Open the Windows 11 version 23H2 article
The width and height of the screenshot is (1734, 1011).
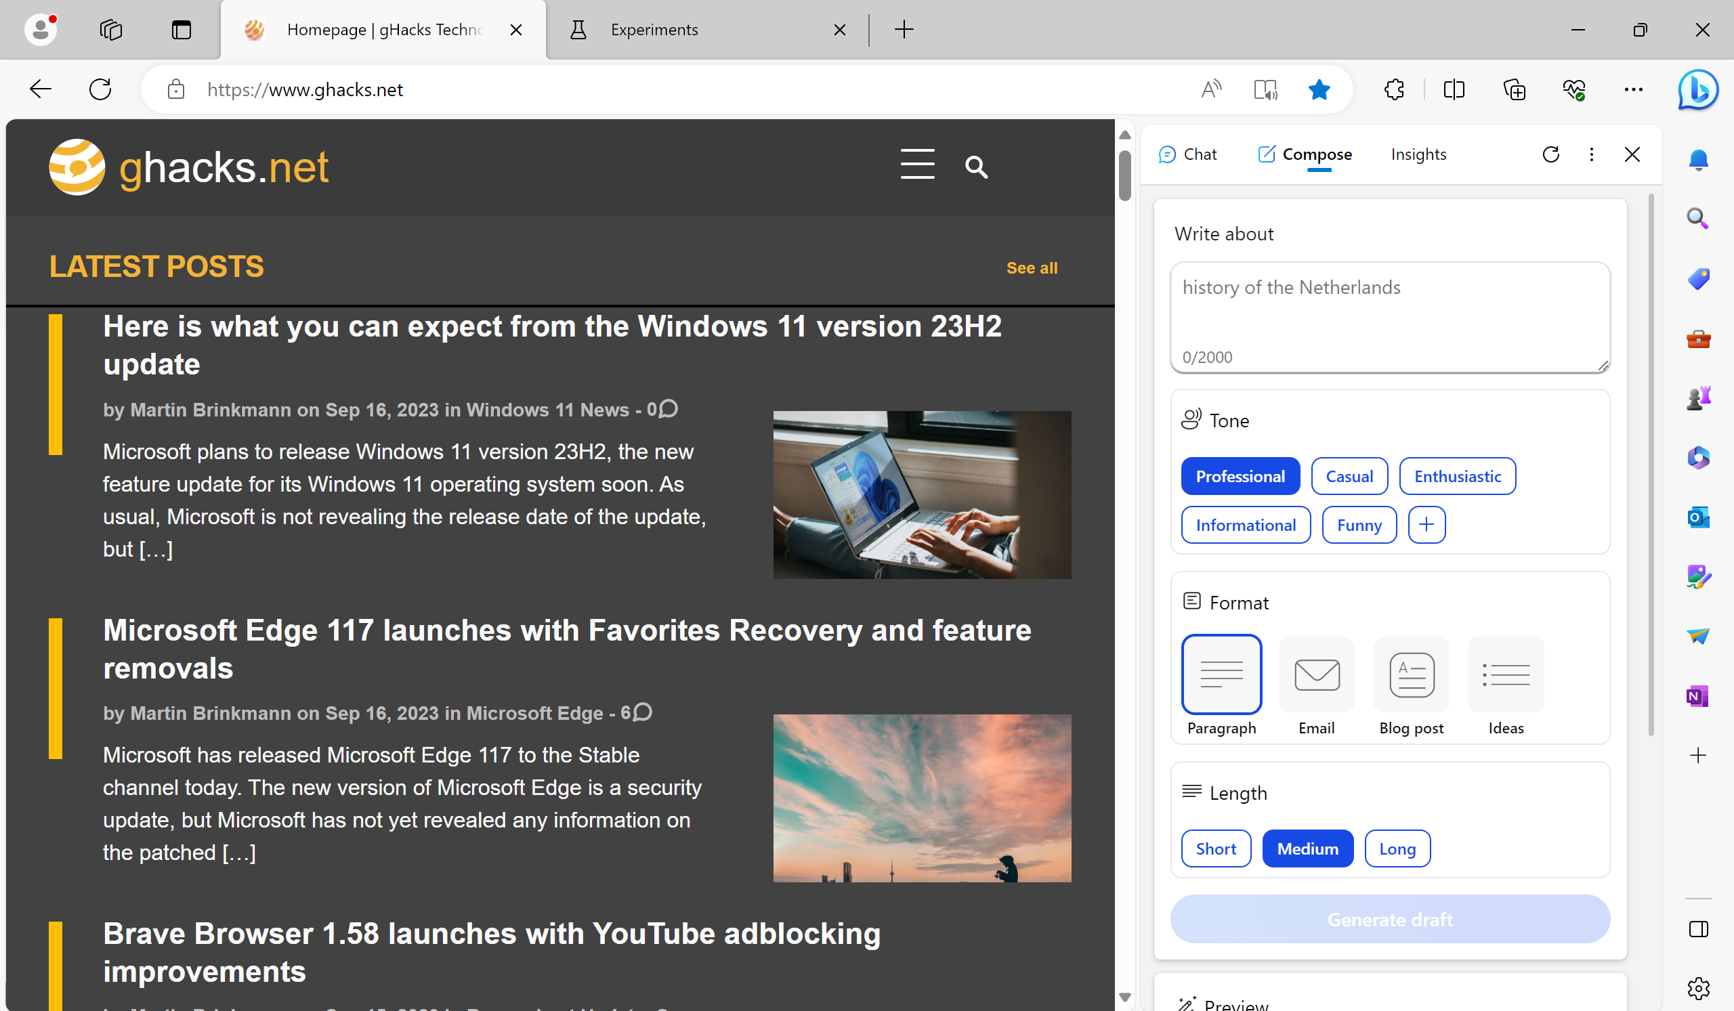pyautogui.click(x=552, y=345)
